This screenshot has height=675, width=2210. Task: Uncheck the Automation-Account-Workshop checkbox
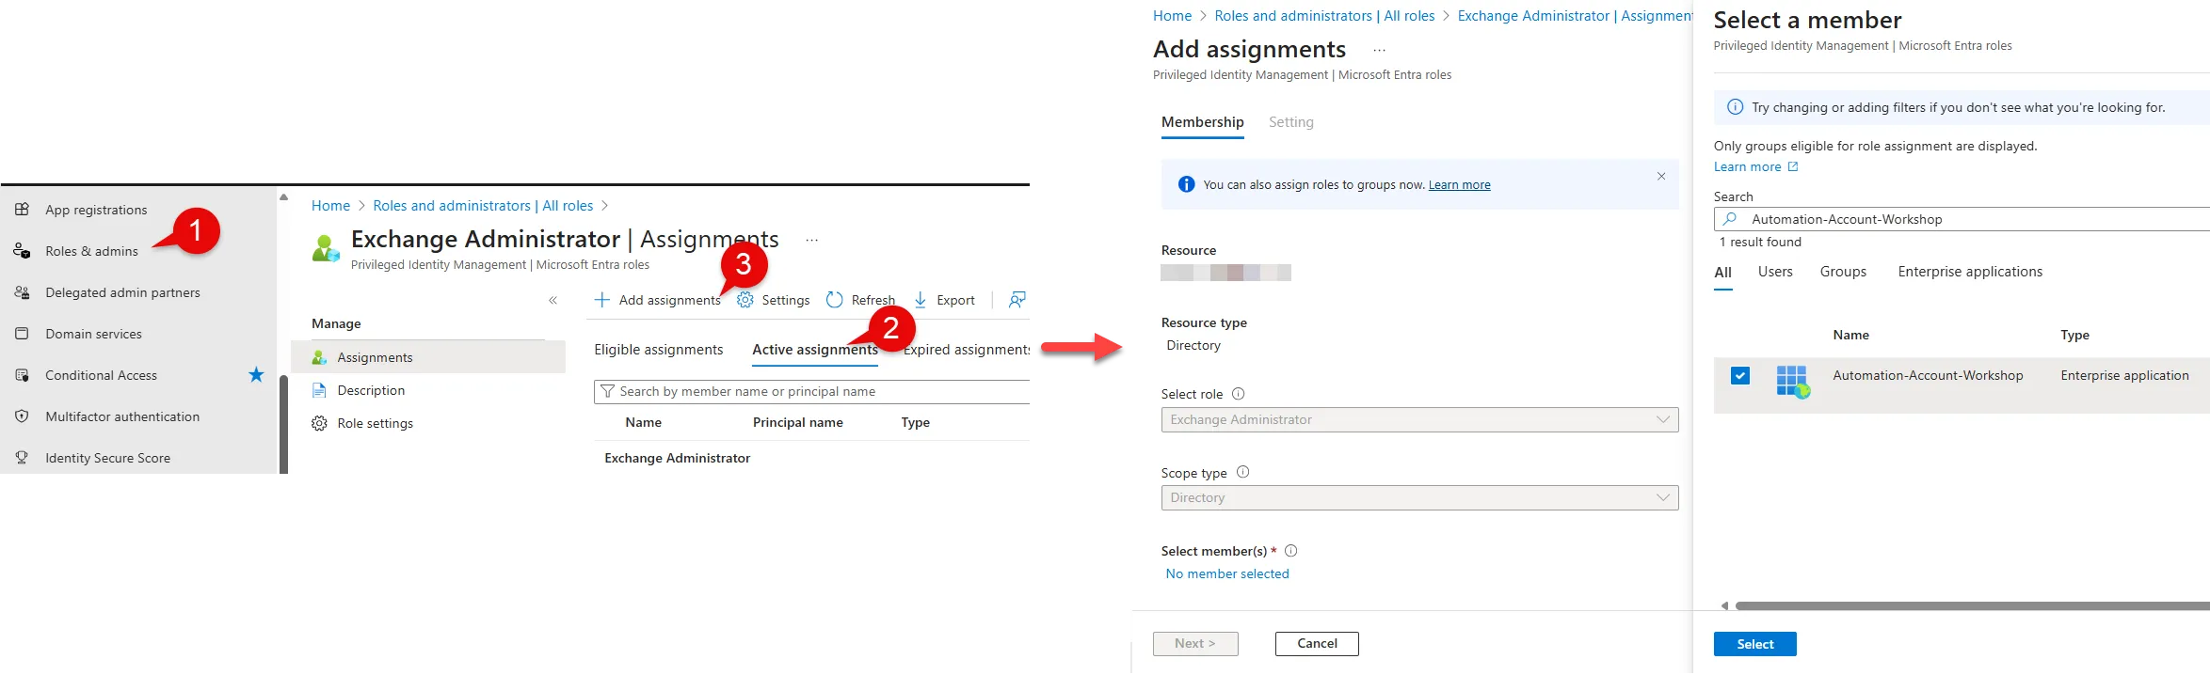click(x=1740, y=375)
